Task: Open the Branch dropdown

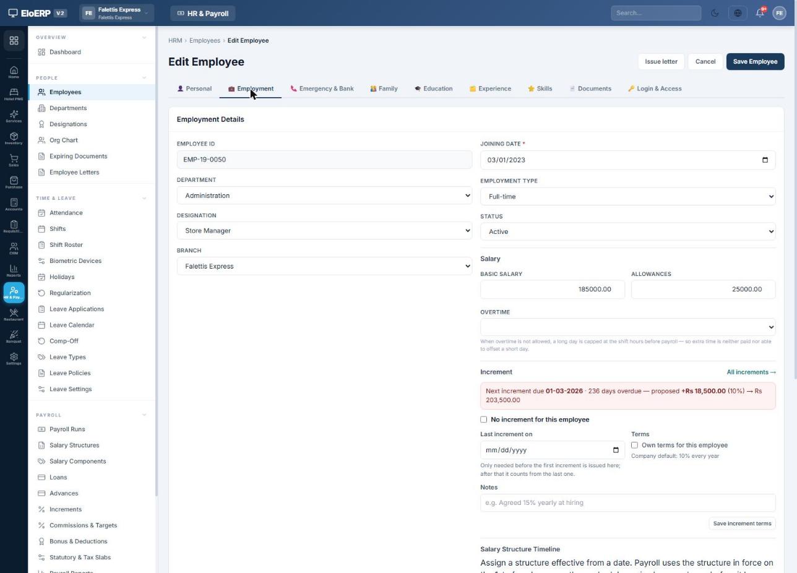Action: [324, 266]
